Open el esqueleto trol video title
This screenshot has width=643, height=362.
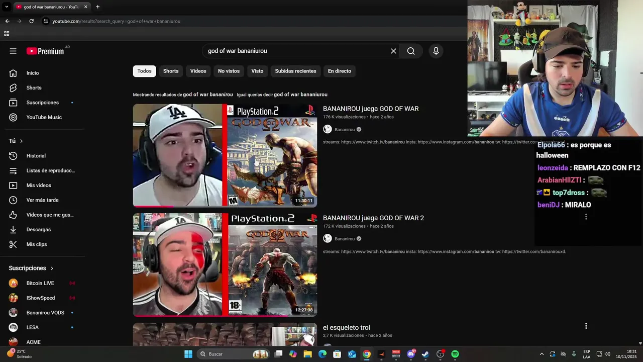[x=347, y=327]
